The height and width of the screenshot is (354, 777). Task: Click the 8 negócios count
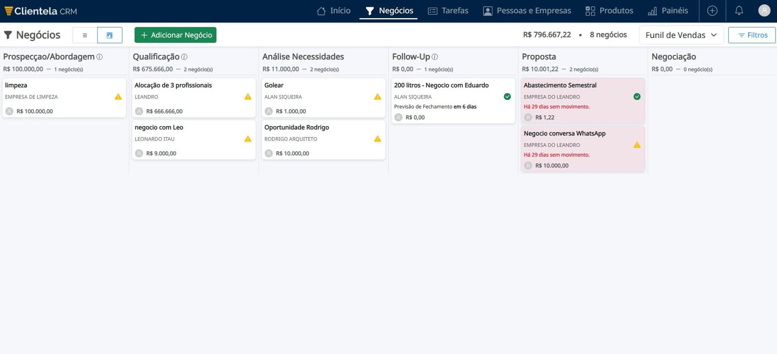[608, 35]
